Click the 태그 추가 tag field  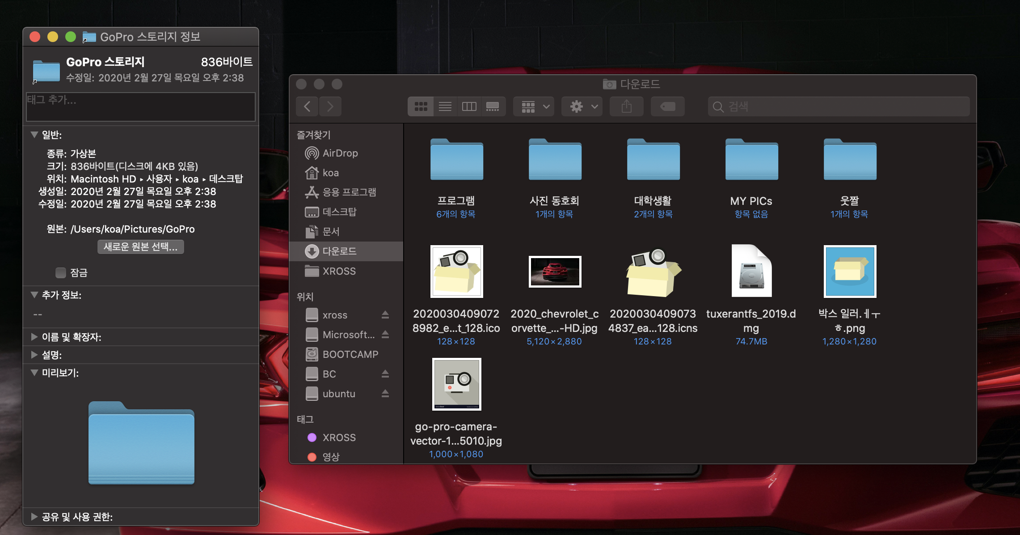140,106
